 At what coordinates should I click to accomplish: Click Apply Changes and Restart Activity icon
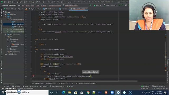tap(120, 5)
